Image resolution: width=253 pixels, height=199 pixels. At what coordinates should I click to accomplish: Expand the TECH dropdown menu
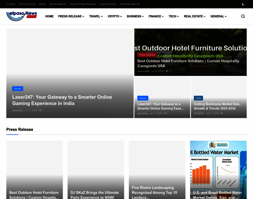pos(174,16)
